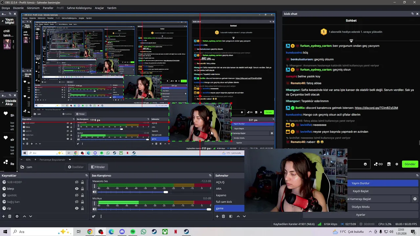Stop streaming with Yayını Durdur

(383, 183)
